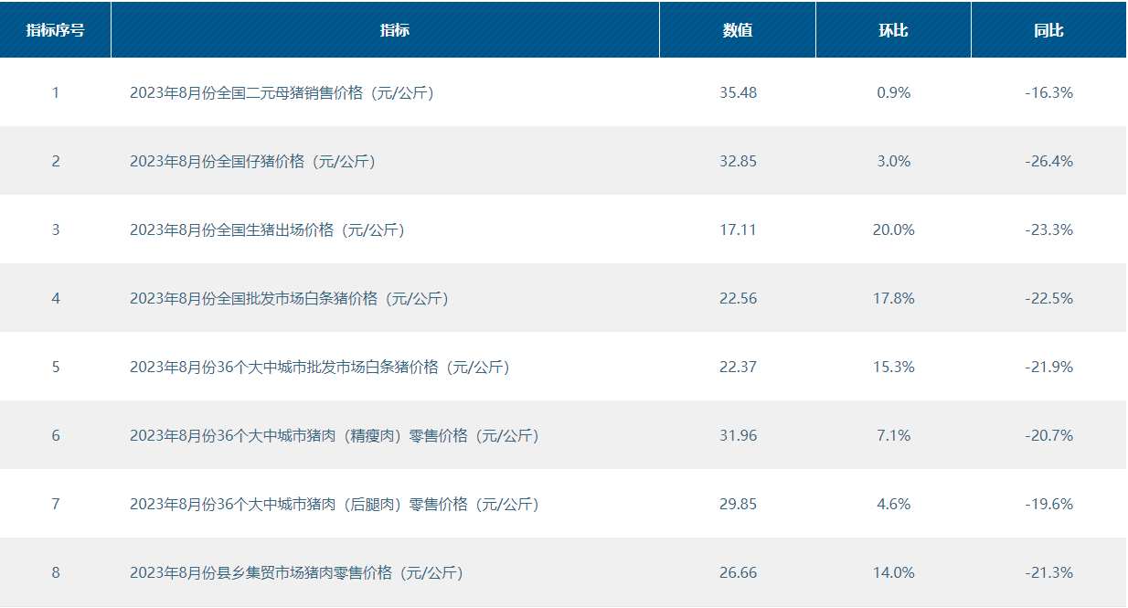The image size is (1128, 608).
Task: Select the 20.0% month-over-month cell
Action: (893, 229)
